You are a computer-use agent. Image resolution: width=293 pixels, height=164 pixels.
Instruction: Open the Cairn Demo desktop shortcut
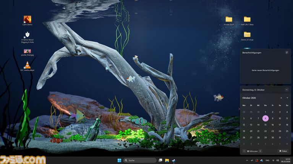(x=27, y=21)
